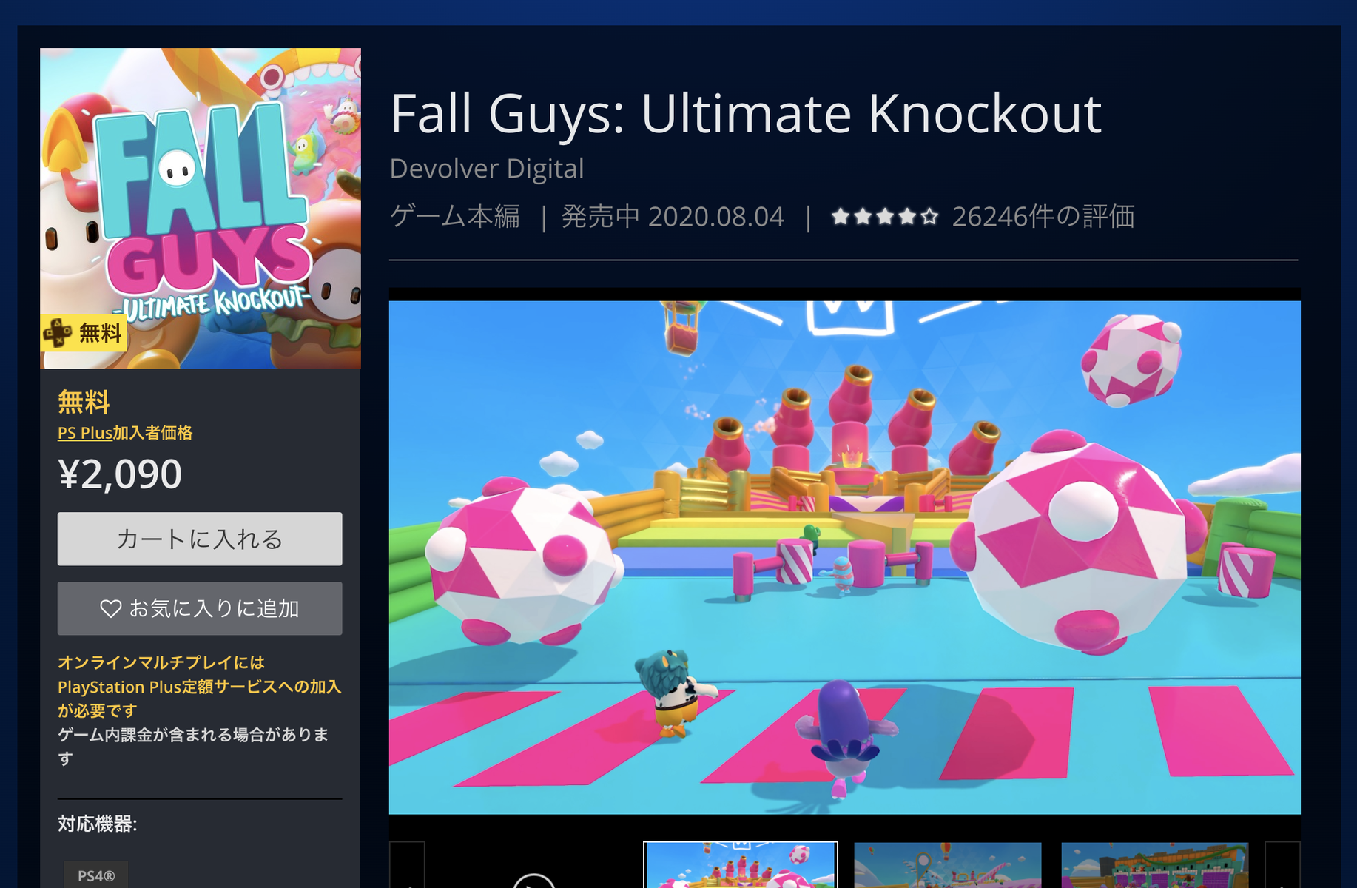Select the third stadium screenshot thumbnail

click(x=1155, y=865)
